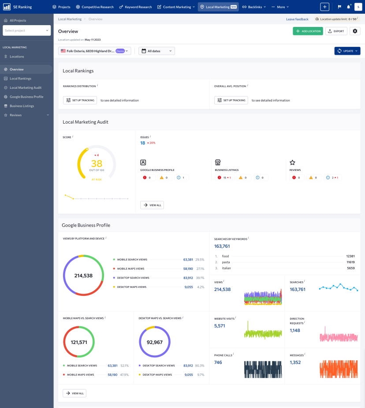Open the Keyword Research menu
365x408 pixels.
[x=135, y=7]
